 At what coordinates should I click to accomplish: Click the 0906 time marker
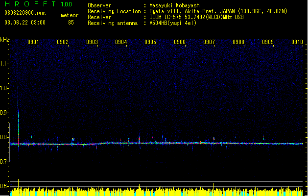(180, 42)
